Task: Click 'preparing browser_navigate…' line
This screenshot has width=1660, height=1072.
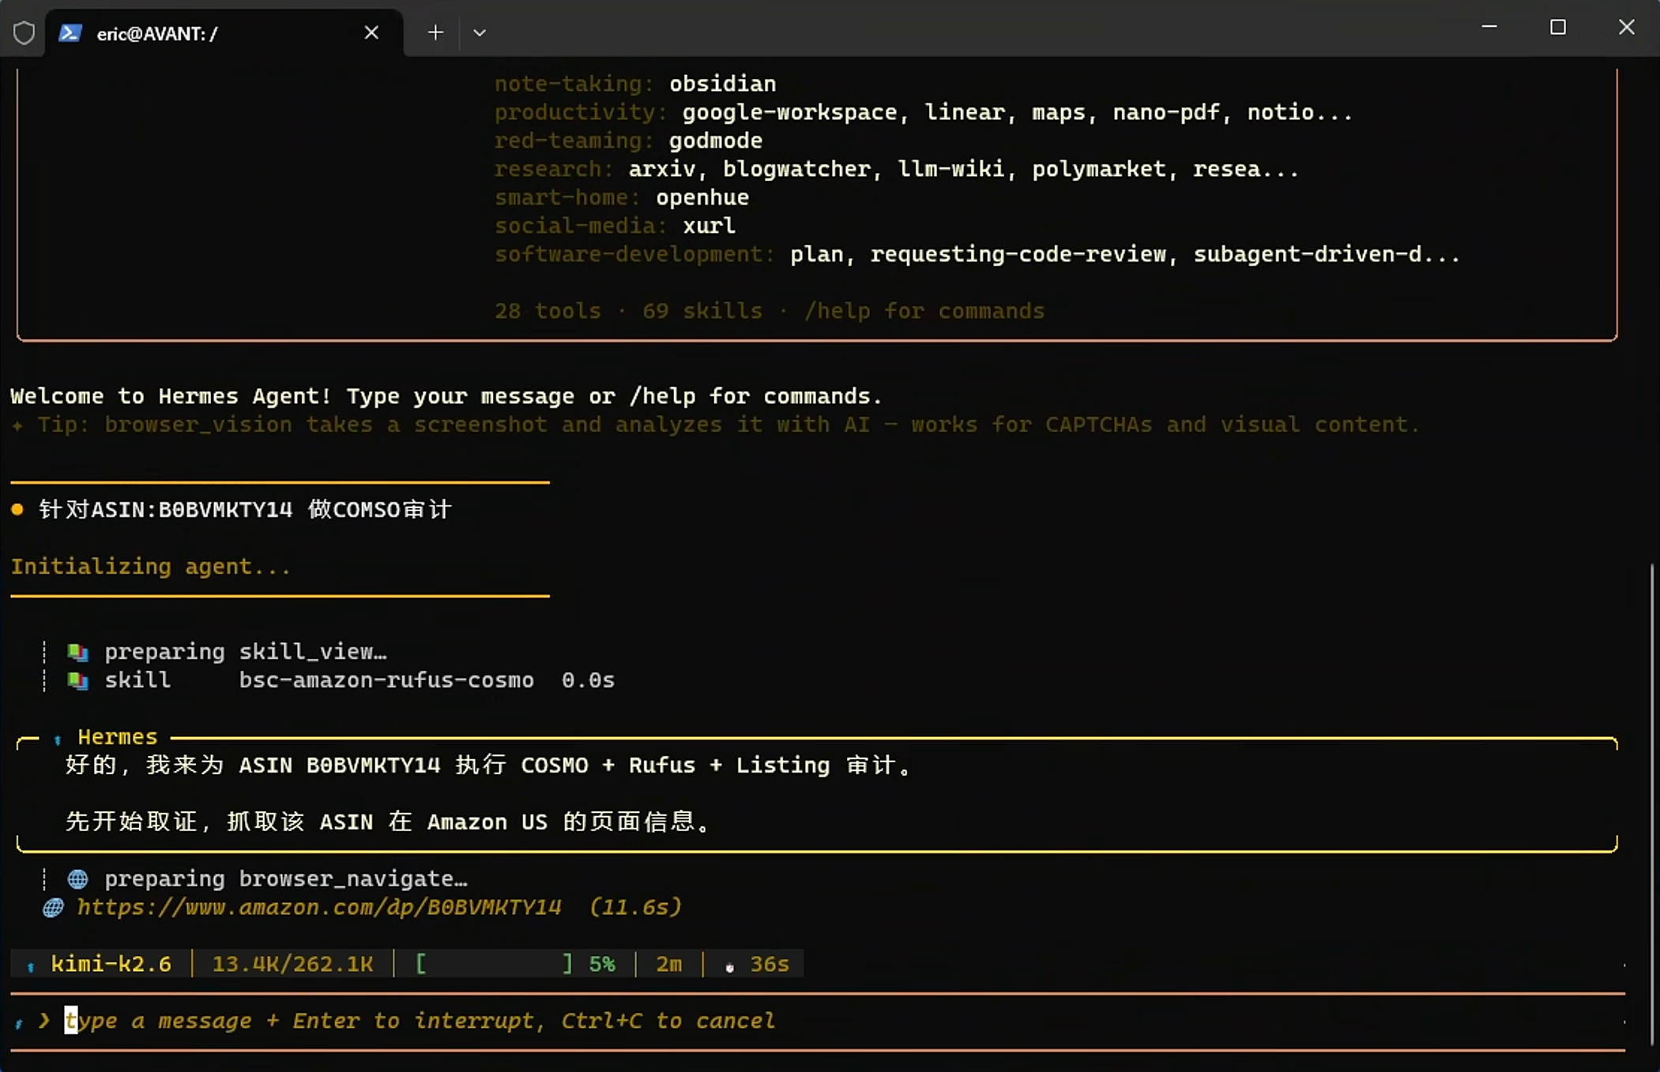Action: (286, 878)
